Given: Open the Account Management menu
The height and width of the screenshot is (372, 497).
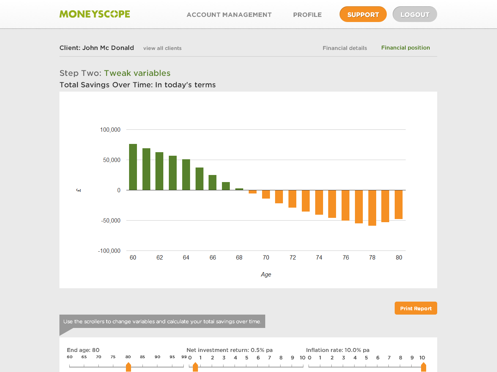Looking at the screenshot, I should pos(229,15).
